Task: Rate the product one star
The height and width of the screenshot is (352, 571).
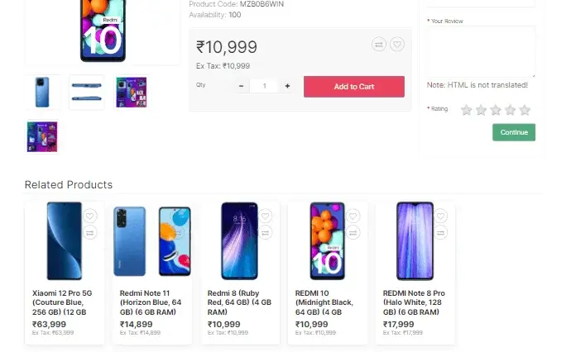Action: pyautogui.click(x=467, y=110)
